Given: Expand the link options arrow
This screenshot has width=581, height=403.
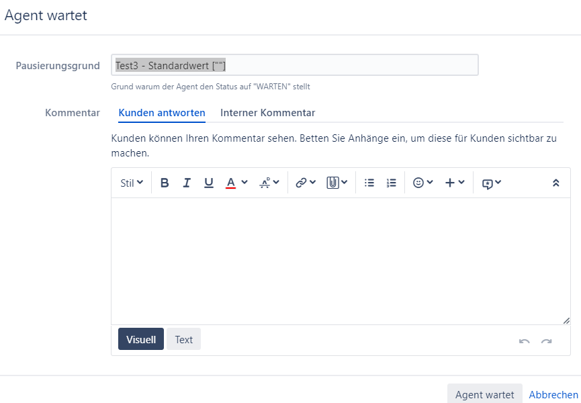Looking at the screenshot, I should (x=312, y=182).
